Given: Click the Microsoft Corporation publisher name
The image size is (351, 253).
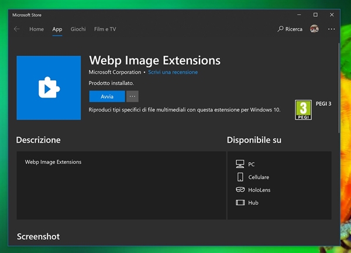Looking at the screenshot, I should click(115, 72).
